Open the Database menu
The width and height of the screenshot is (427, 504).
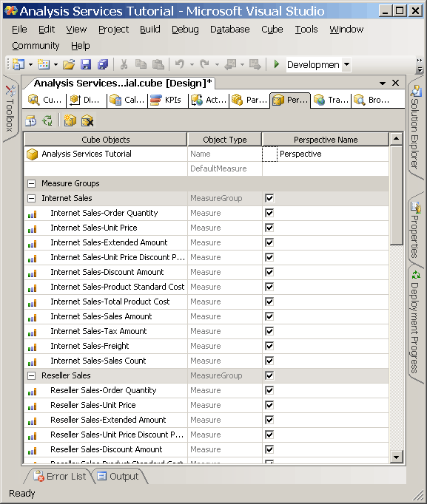[x=229, y=30]
